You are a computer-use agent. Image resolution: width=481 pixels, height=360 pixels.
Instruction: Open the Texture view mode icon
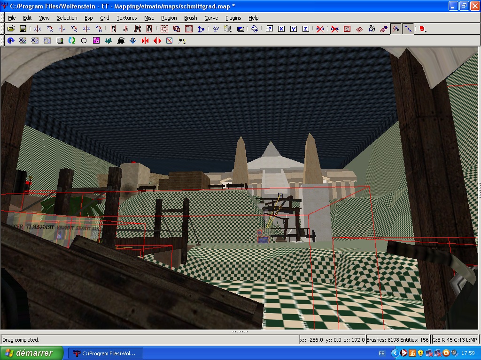(x=228, y=29)
